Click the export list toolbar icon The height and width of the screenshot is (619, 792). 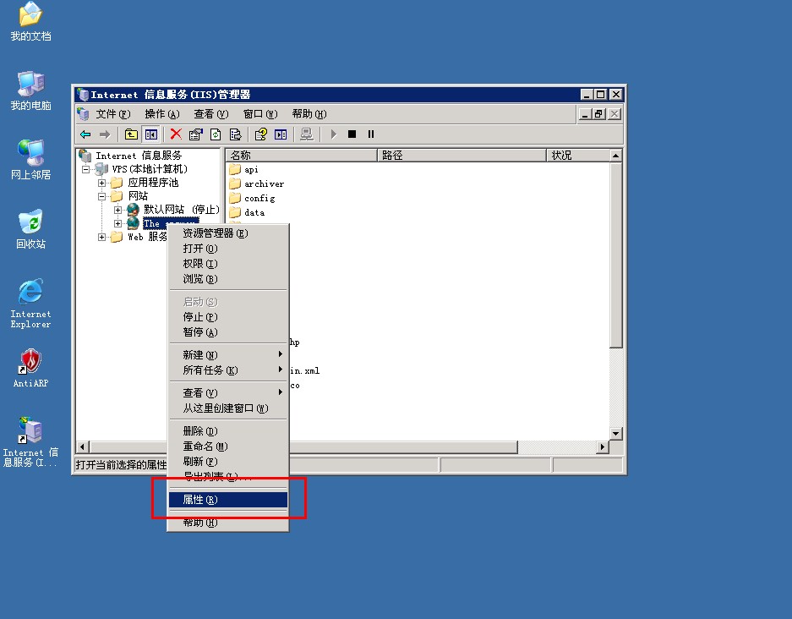[235, 134]
